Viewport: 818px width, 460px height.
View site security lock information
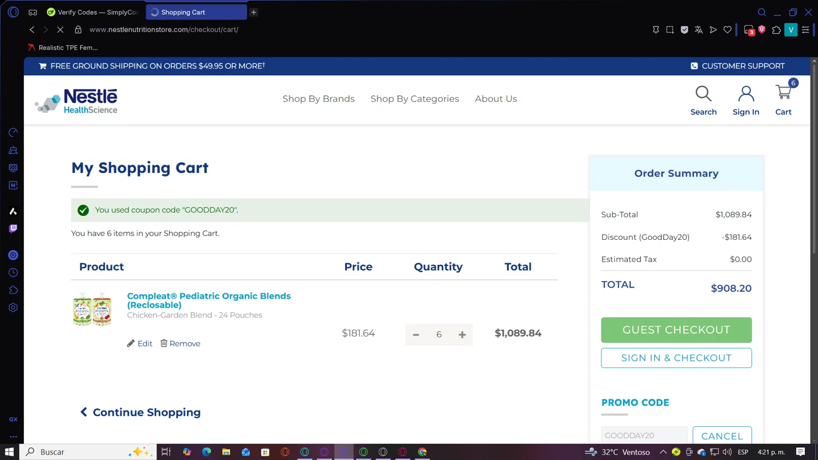78,29
